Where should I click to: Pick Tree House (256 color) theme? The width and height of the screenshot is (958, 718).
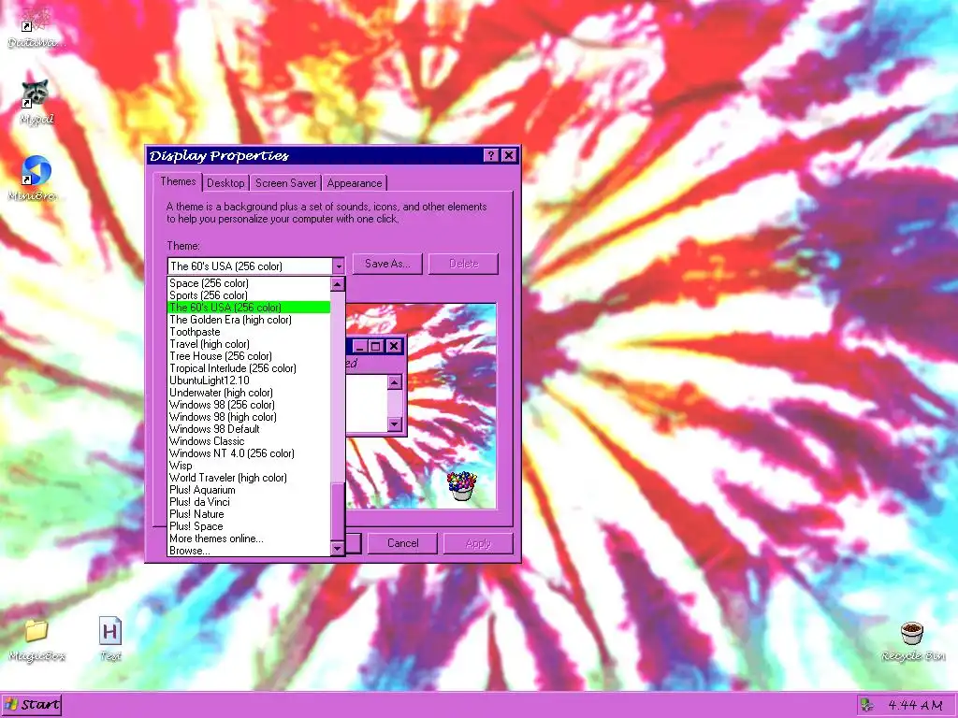pos(249,356)
